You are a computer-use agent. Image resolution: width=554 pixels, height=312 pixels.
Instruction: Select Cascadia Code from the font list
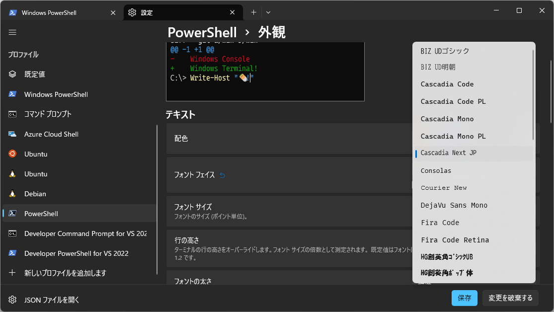pyautogui.click(x=447, y=84)
